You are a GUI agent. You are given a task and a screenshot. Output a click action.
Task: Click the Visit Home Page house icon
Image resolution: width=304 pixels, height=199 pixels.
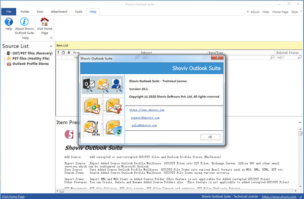click(x=45, y=22)
